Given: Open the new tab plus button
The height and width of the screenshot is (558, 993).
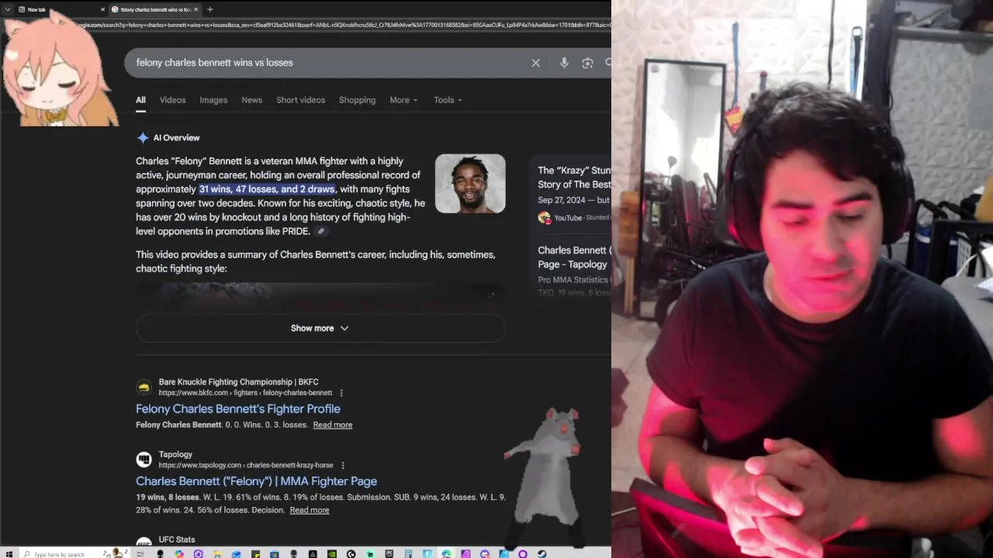Looking at the screenshot, I should click(209, 9).
